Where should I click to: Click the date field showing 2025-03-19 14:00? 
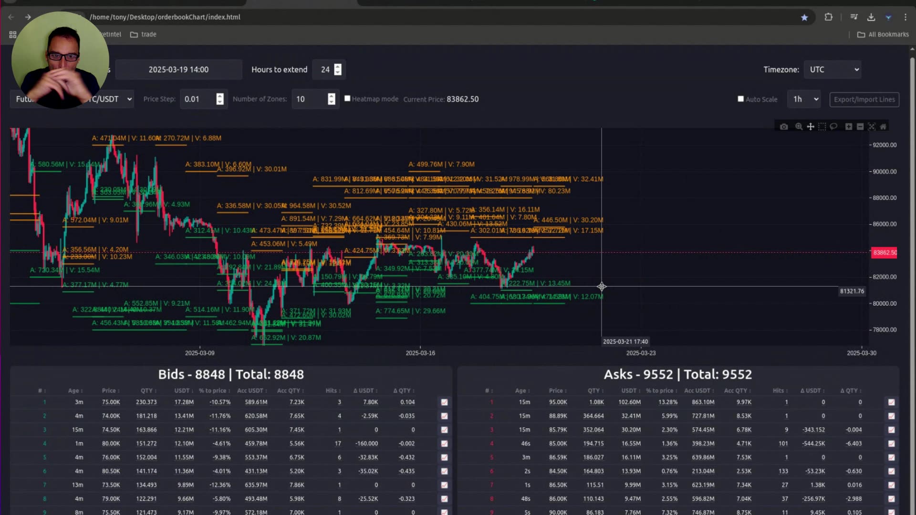click(x=179, y=69)
